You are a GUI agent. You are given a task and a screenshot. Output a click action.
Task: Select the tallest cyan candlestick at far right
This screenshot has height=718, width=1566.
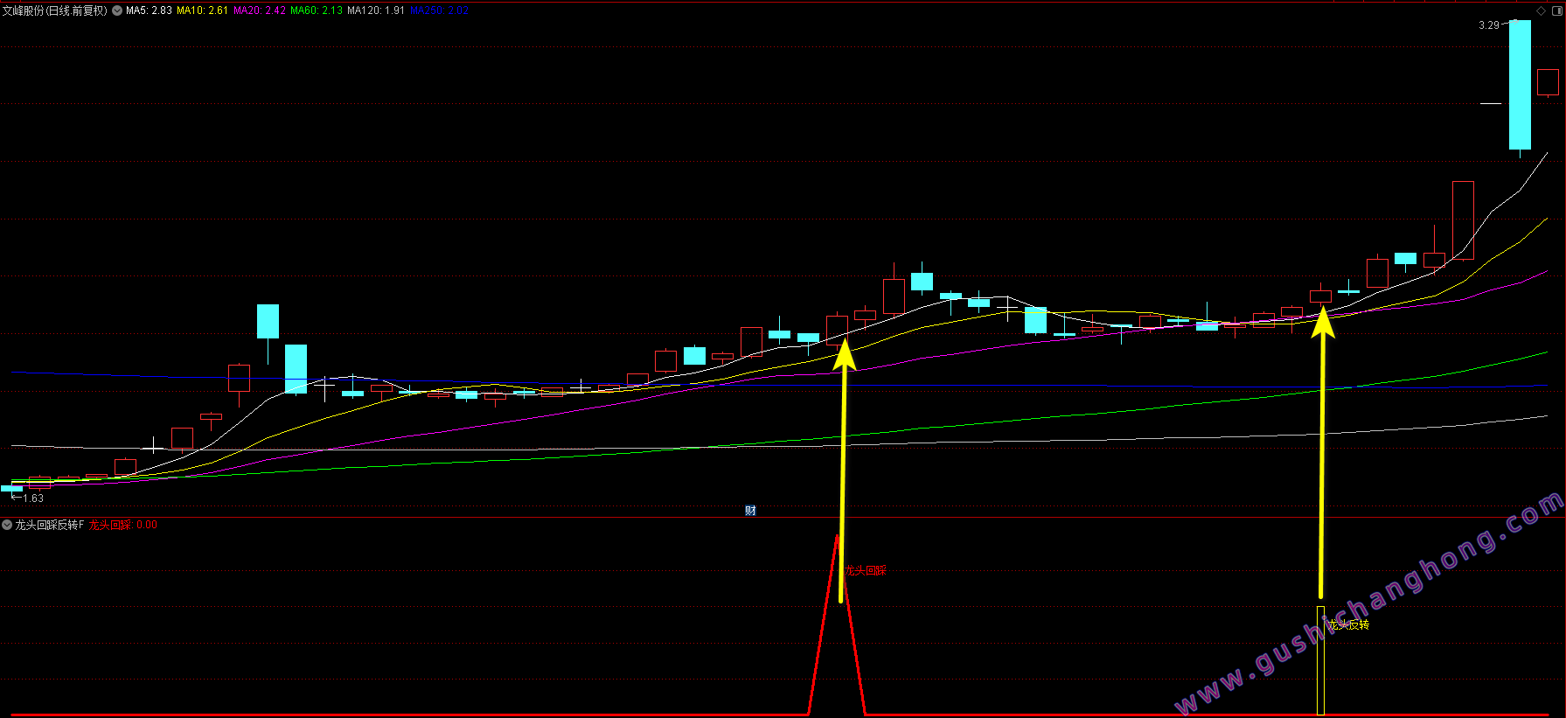[x=1520, y=85]
